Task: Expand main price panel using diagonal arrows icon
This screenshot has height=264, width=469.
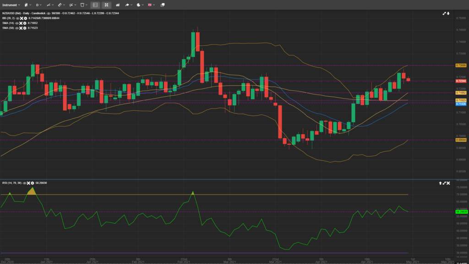Action: tap(444, 13)
